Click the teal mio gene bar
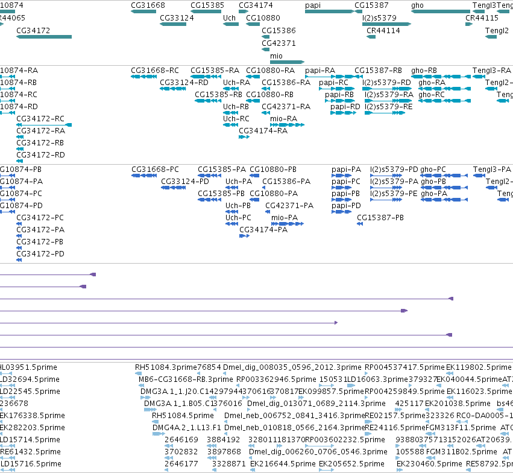This screenshot has height=473, width=513. 288,62
